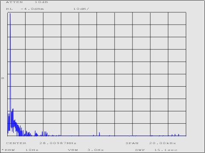Viewport: 205px width, 153px height.
Task: Click the 10dB/ vertical scale readout
Action: tap(81, 9)
